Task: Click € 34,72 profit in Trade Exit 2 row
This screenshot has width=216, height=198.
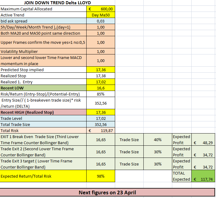Action: pos(203,152)
